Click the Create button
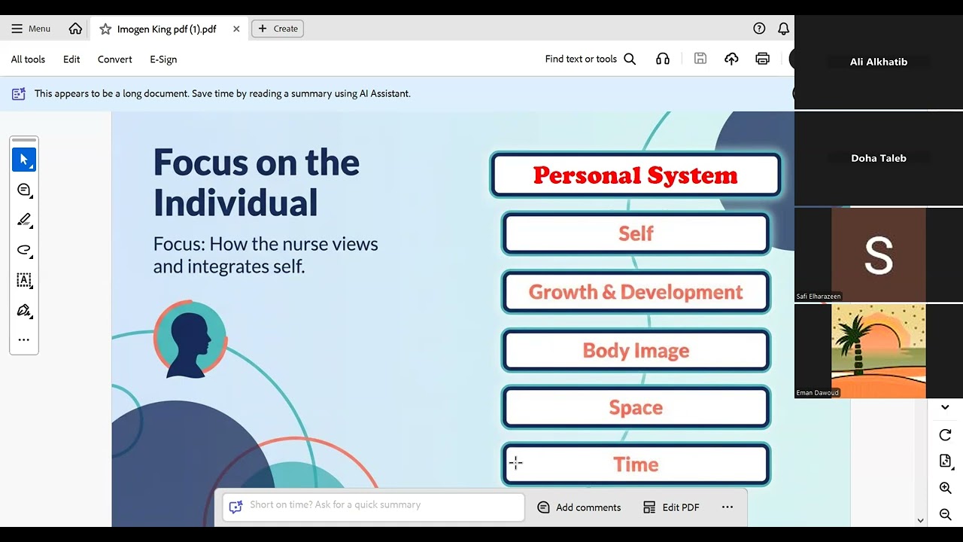The height and width of the screenshot is (542, 963). [278, 29]
